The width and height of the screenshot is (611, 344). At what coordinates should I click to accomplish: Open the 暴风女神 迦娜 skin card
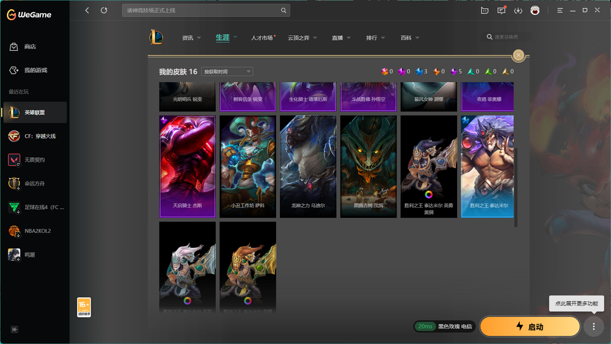(x=429, y=97)
